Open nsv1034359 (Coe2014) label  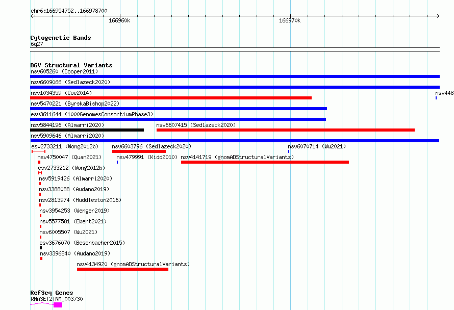[x=61, y=93]
